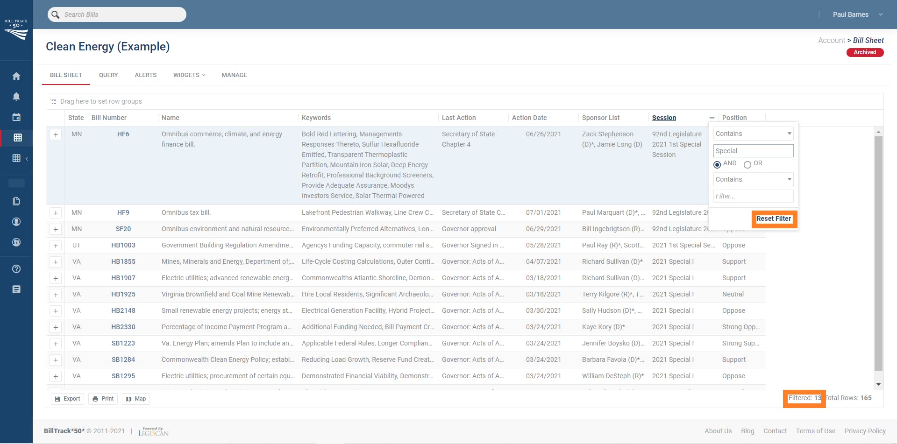Open the first Contains filter dropdown

[x=753, y=134]
